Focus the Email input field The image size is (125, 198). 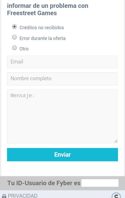63,62
